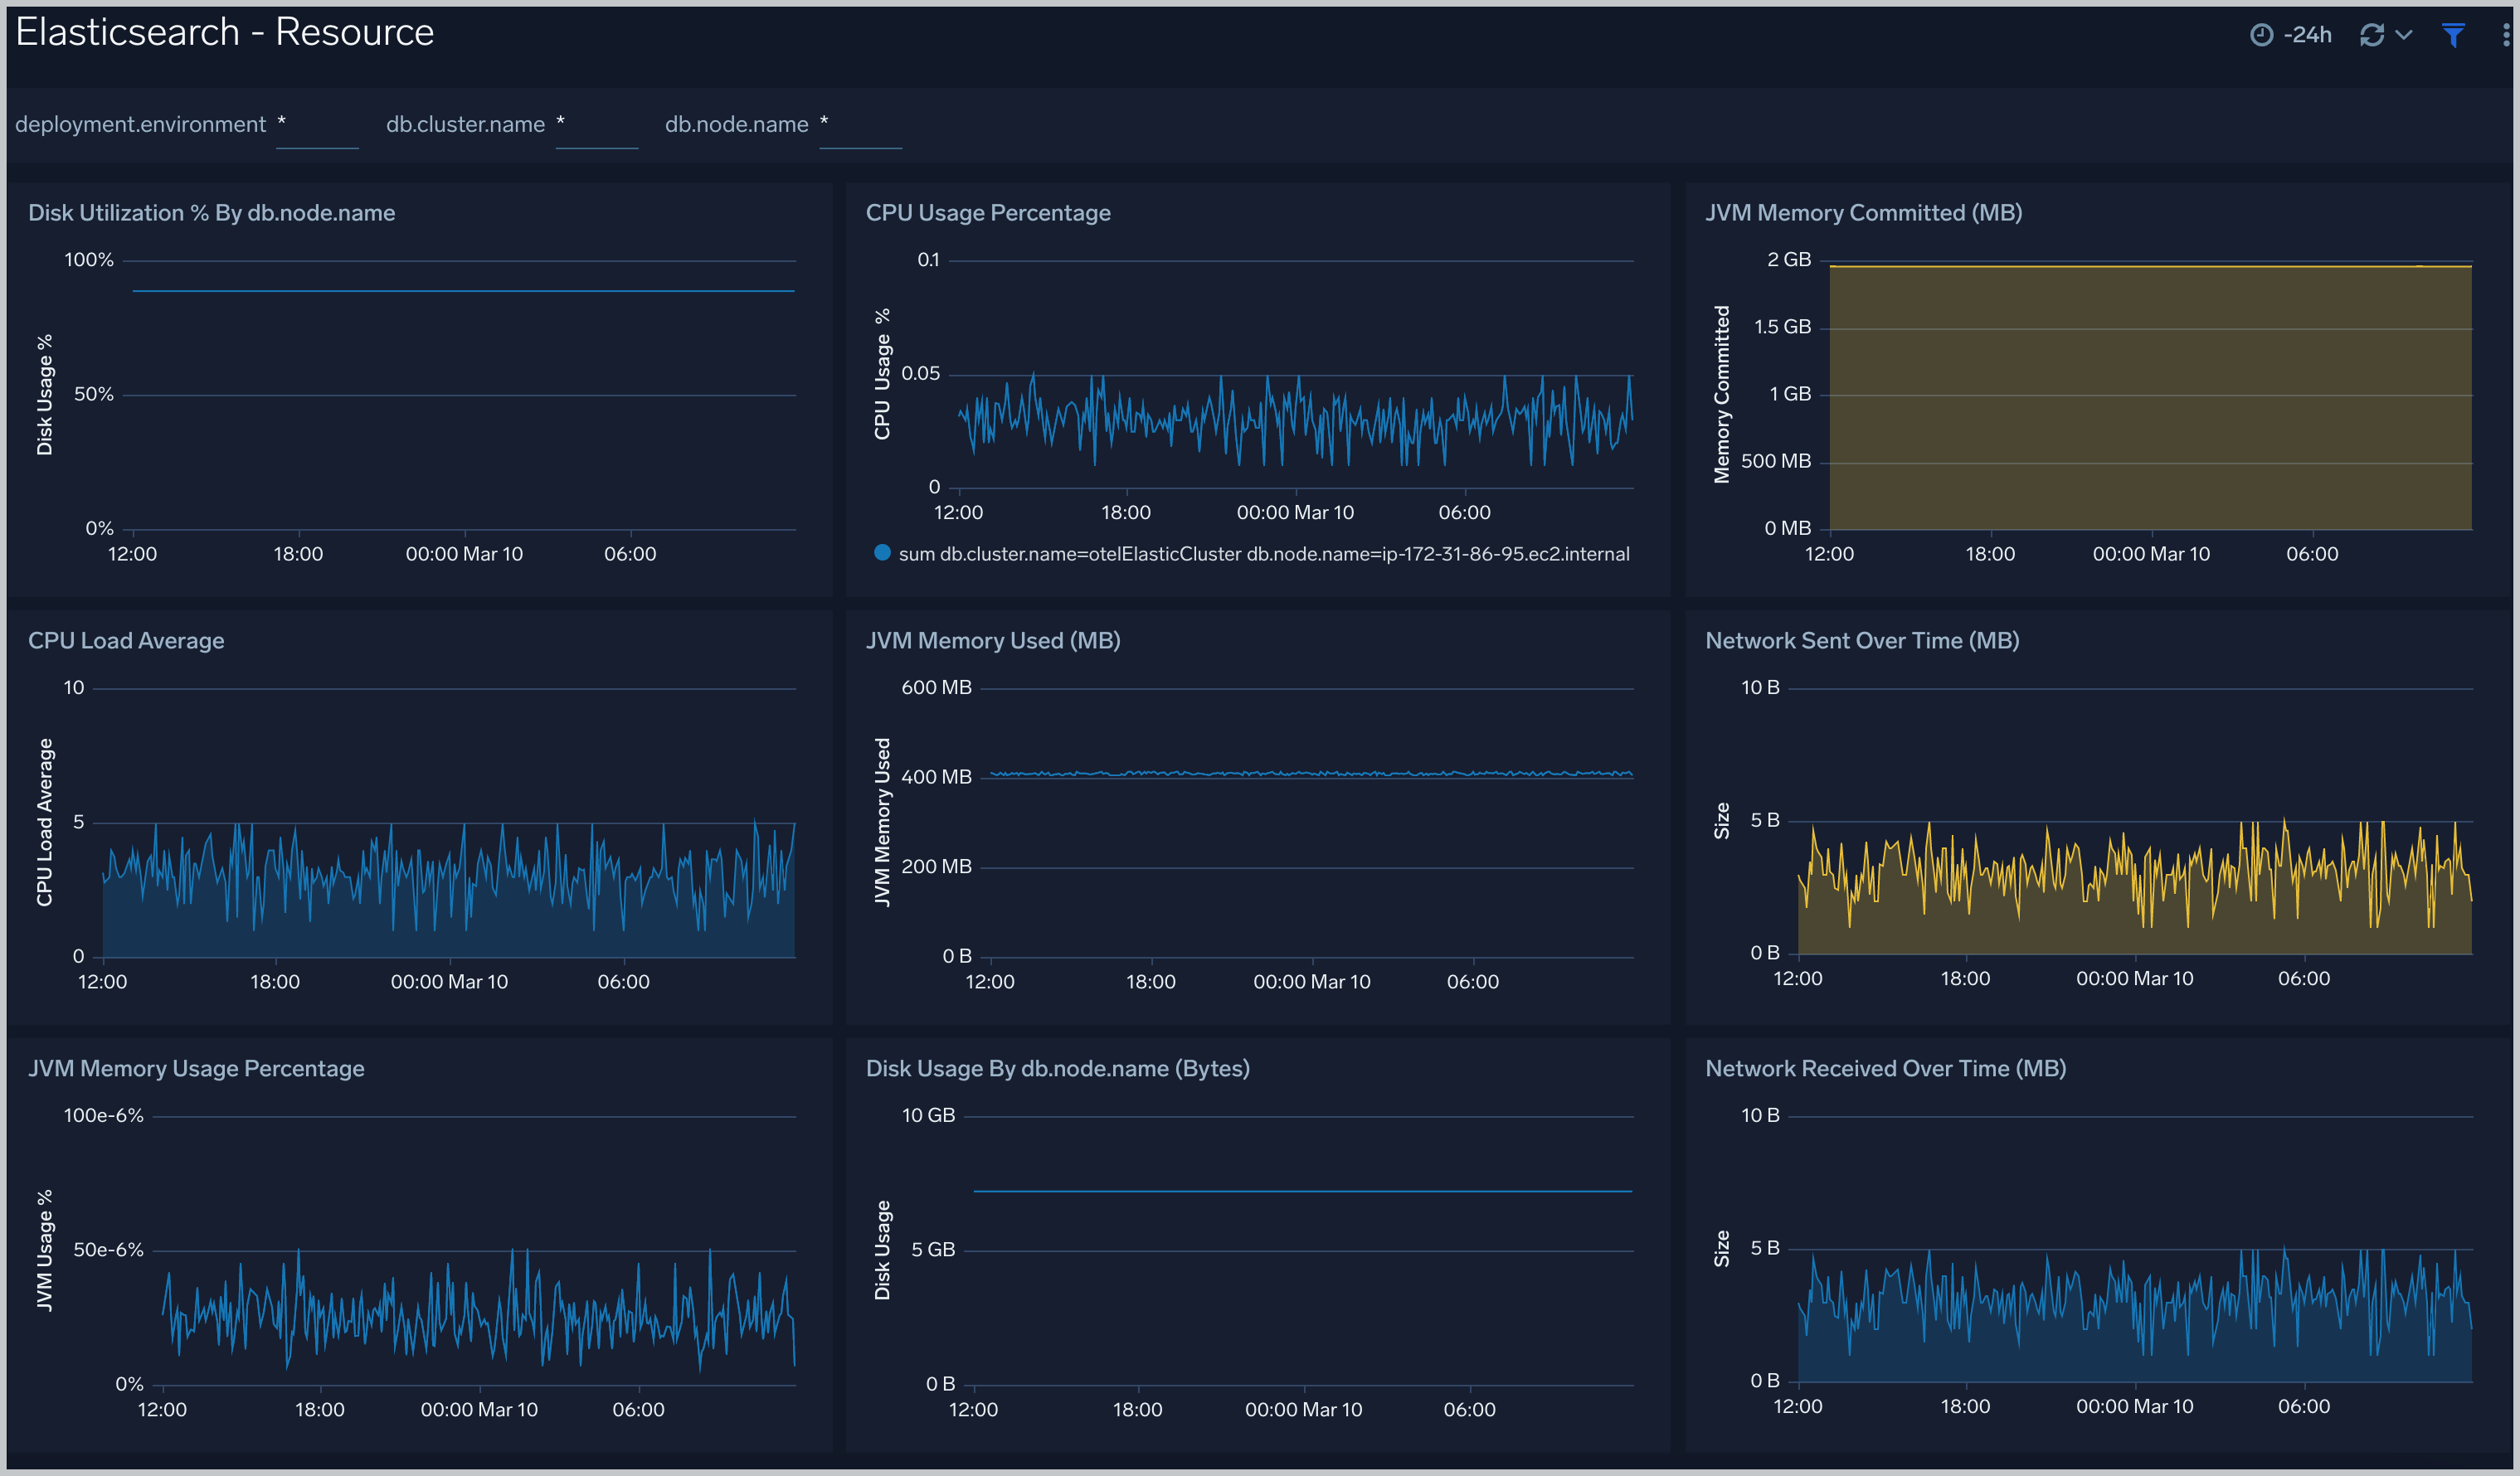Click the 600 MB axis label in JVM Memory Used
The height and width of the screenshot is (1476, 2520).
[x=936, y=688]
